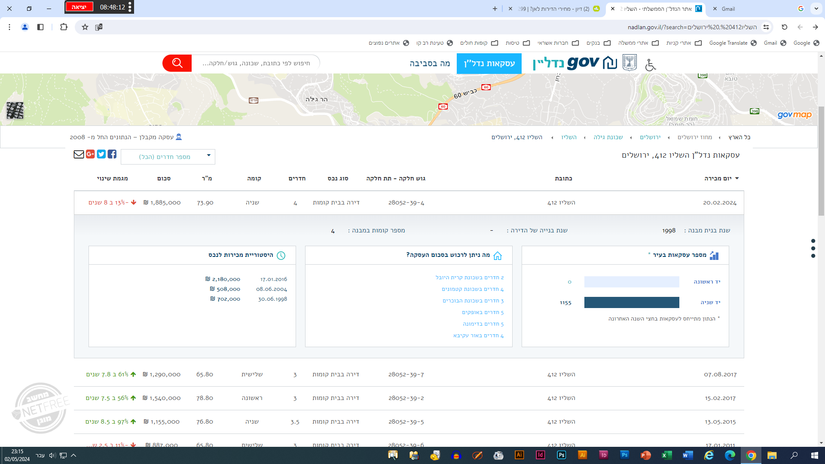Switch map layer via satellite thumbnail

(x=15, y=110)
